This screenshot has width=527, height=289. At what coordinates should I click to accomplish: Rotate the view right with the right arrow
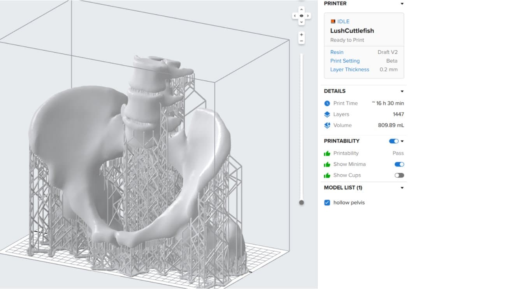point(308,16)
